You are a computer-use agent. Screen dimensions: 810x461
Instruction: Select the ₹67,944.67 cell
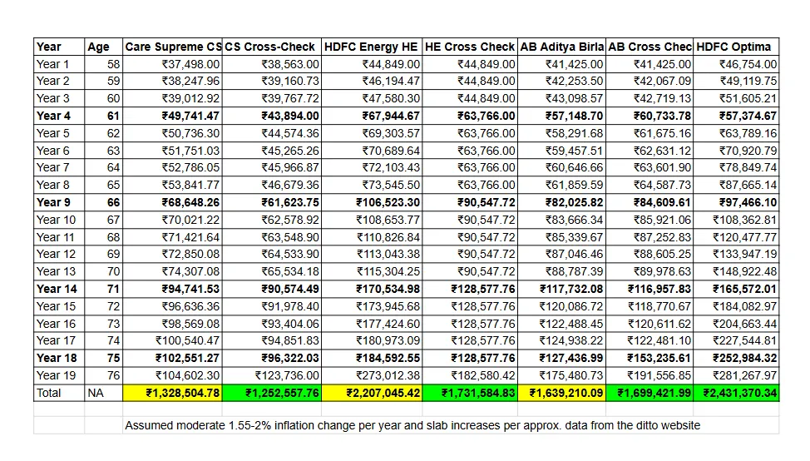372,116
